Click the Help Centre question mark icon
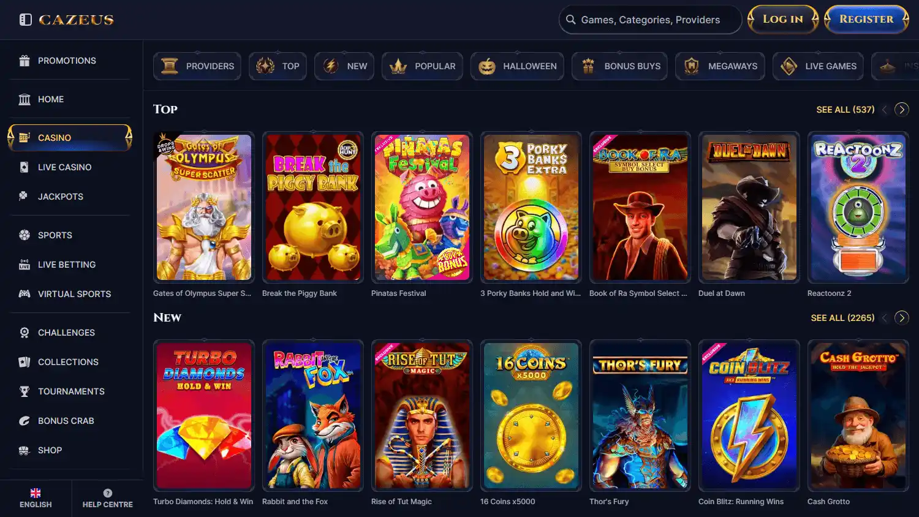This screenshot has width=919, height=517. [x=108, y=493]
